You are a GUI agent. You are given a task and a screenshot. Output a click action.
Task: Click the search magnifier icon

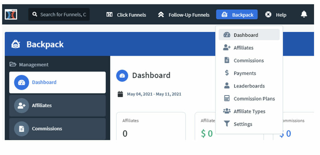point(35,14)
